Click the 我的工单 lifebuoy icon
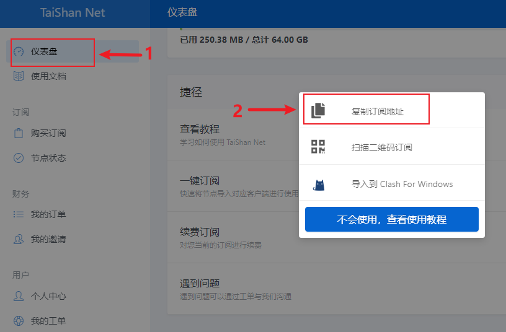This screenshot has width=506, height=332. (x=19, y=321)
